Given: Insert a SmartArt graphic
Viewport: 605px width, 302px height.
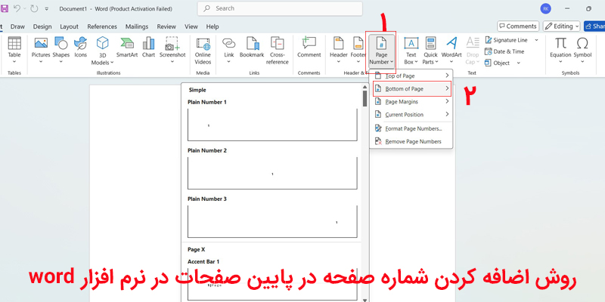Looking at the screenshot, I should pyautogui.click(x=127, y=47).
